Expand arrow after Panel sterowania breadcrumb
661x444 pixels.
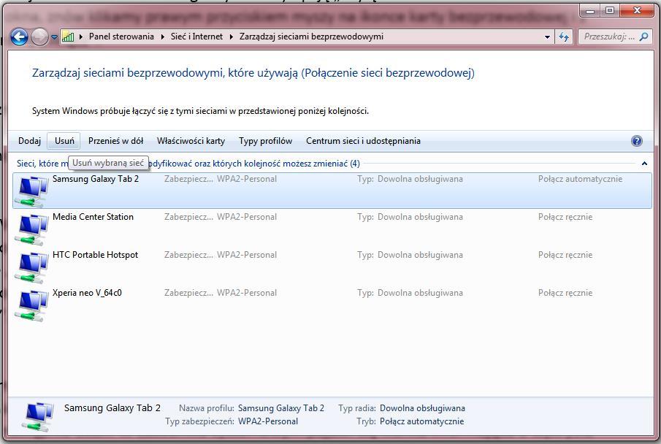pyautogui.click(x=163, y=37)
